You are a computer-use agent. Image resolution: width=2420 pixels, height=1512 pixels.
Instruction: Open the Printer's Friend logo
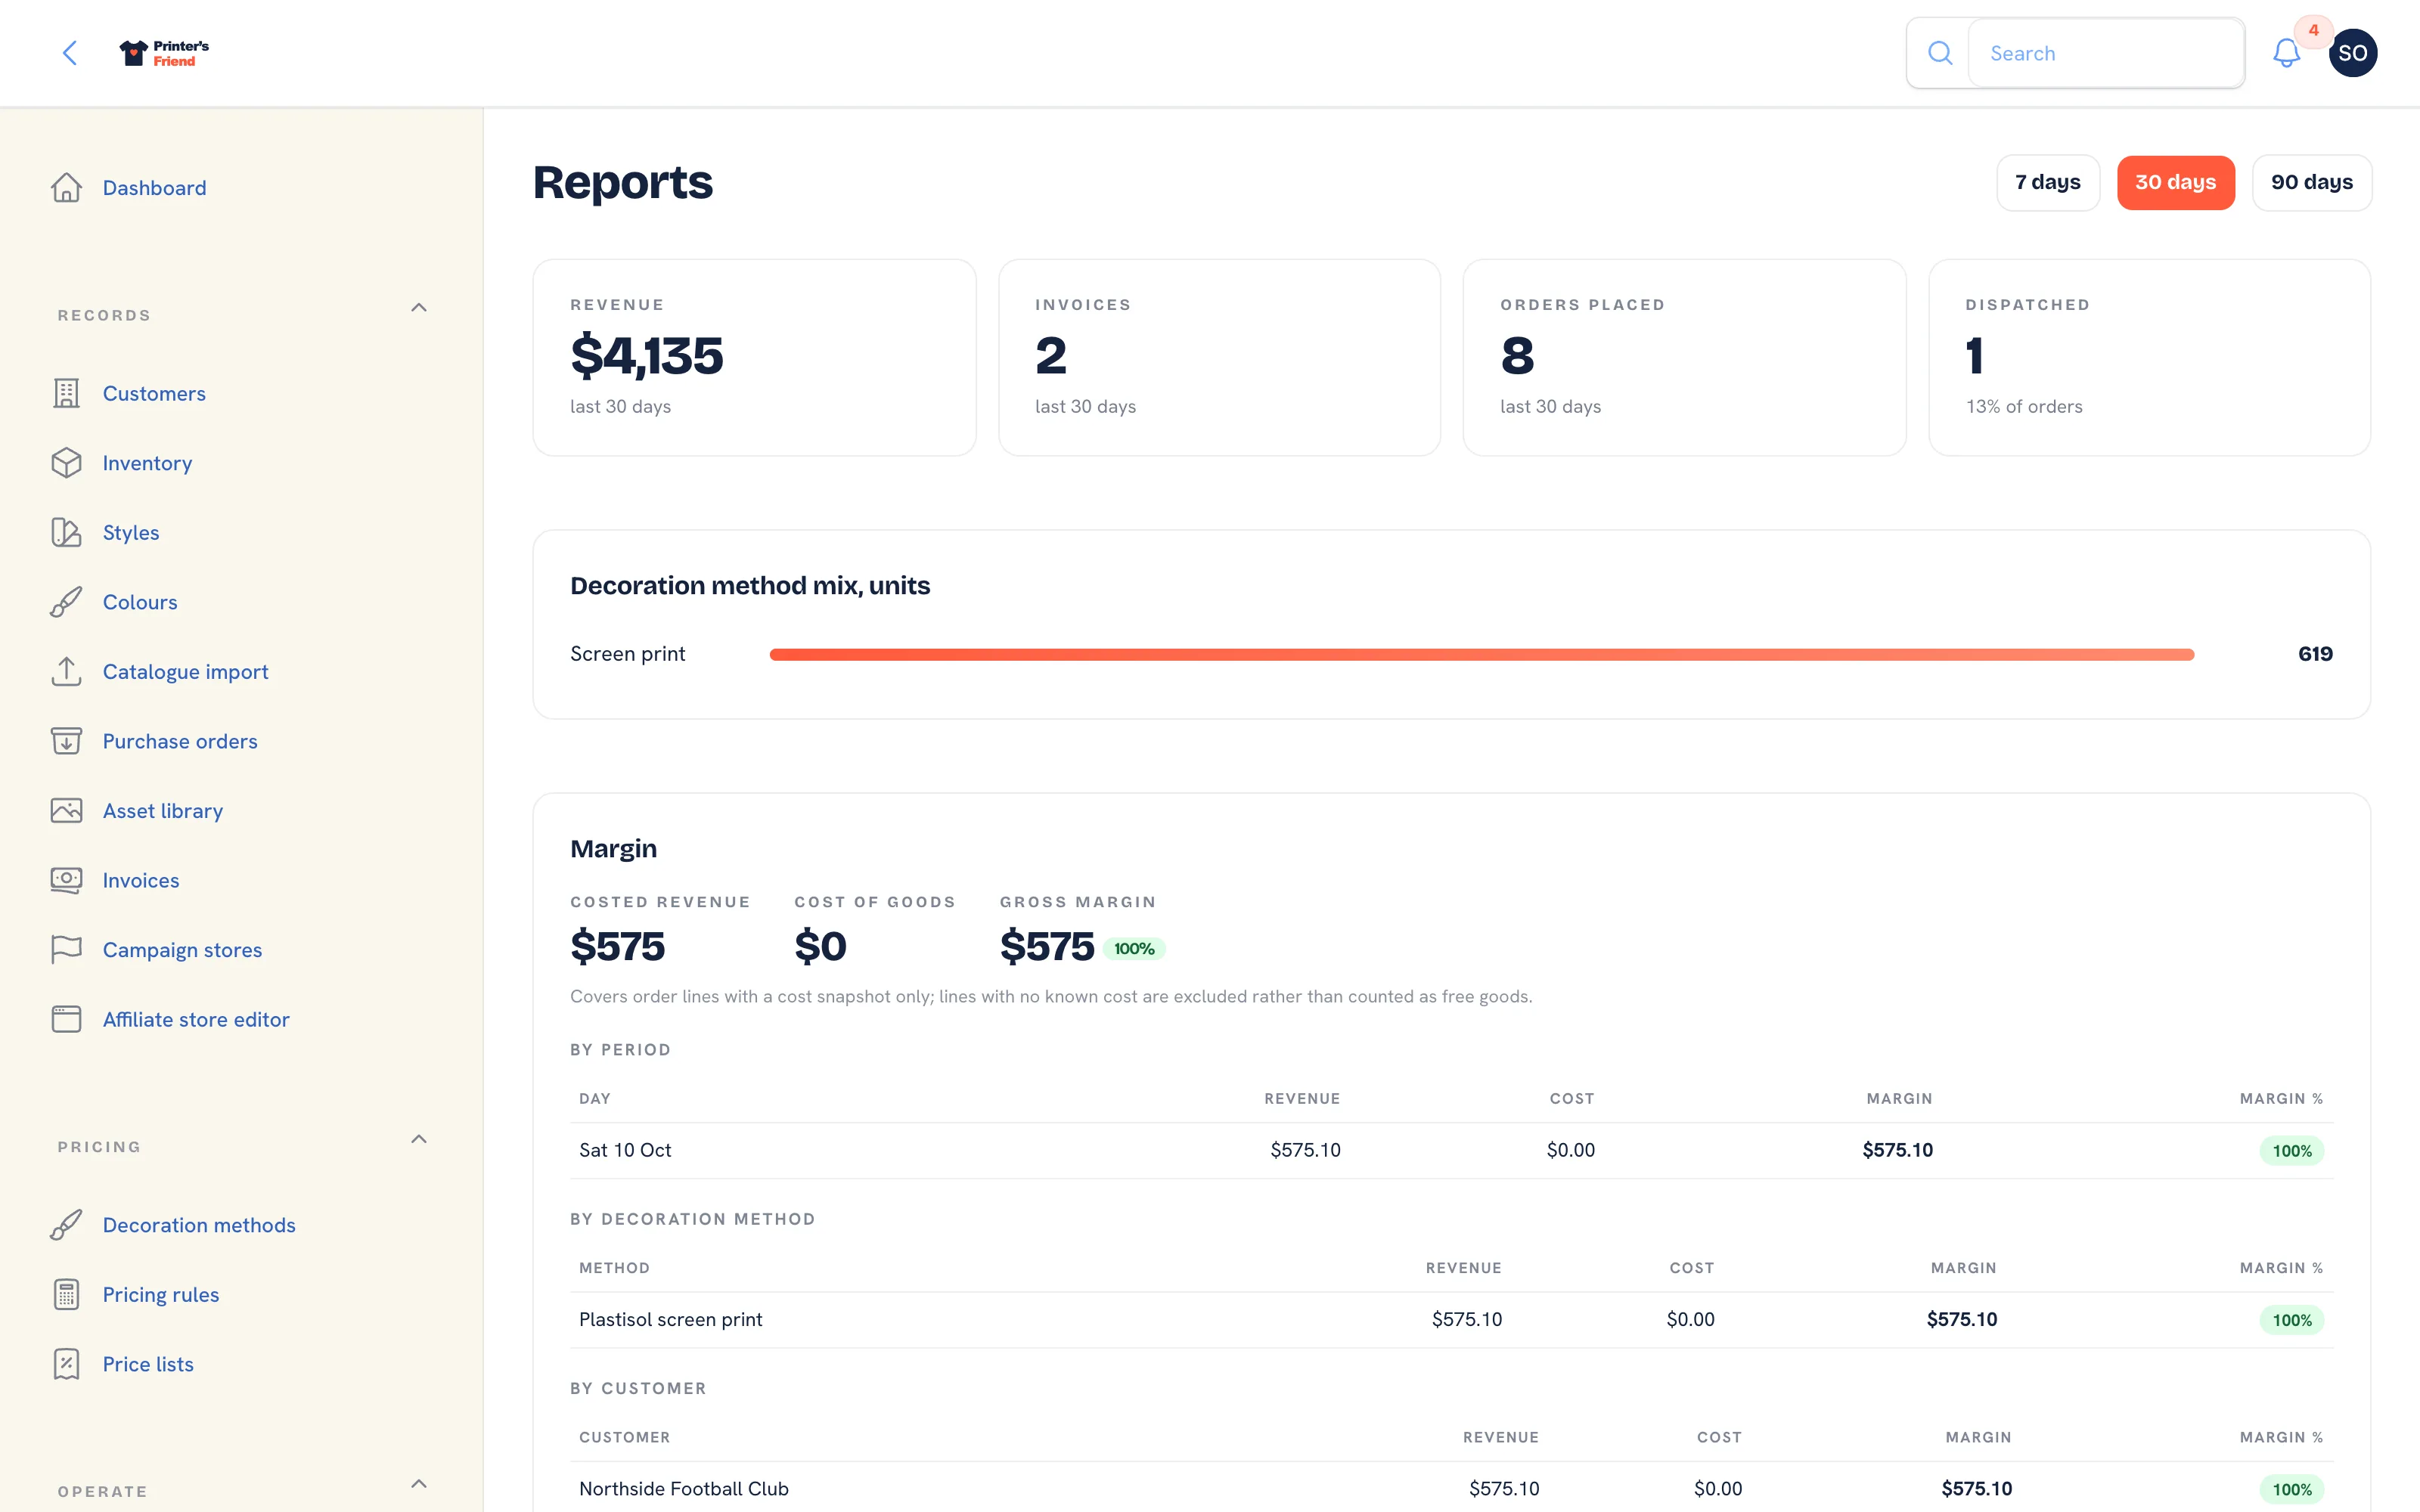pyautogui.click(x=164, y=53)
